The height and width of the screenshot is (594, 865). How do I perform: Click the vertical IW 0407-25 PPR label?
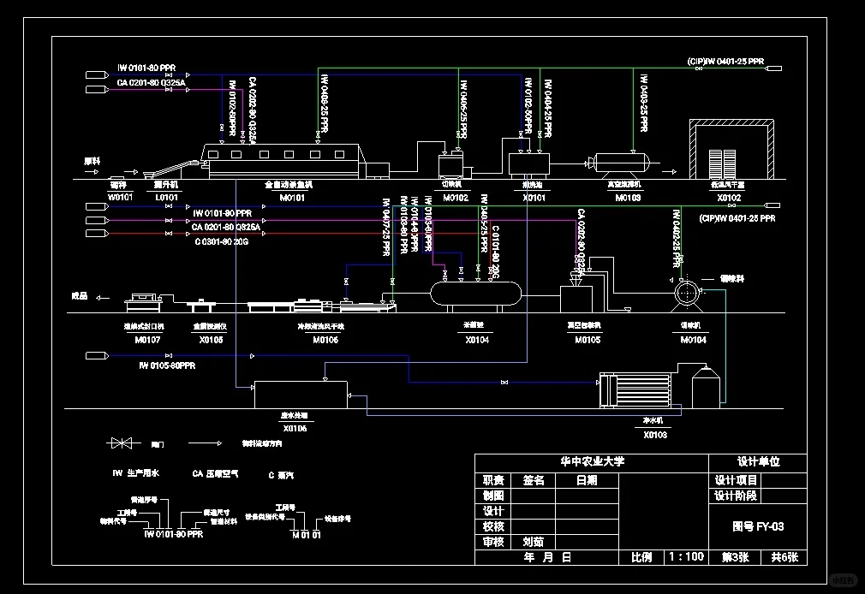[x=386, y=227]
